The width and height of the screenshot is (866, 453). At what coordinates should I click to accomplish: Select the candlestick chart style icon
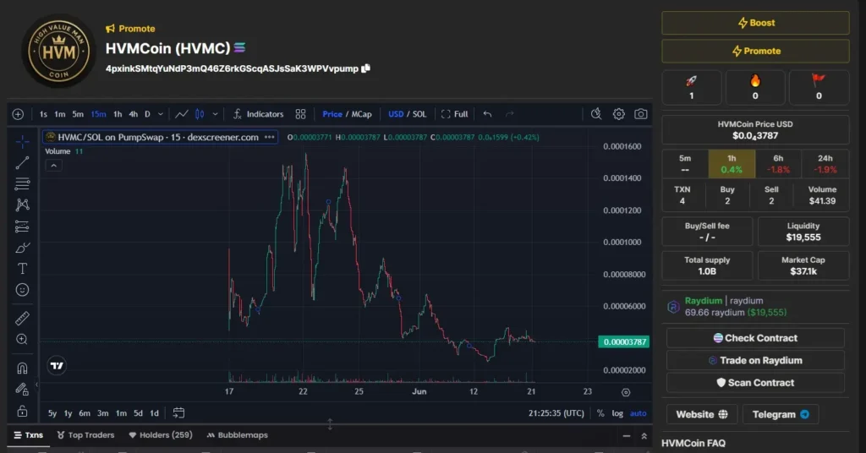[x=200, y=114]
